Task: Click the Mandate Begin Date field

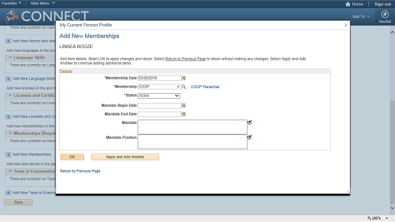Action: 159,105
